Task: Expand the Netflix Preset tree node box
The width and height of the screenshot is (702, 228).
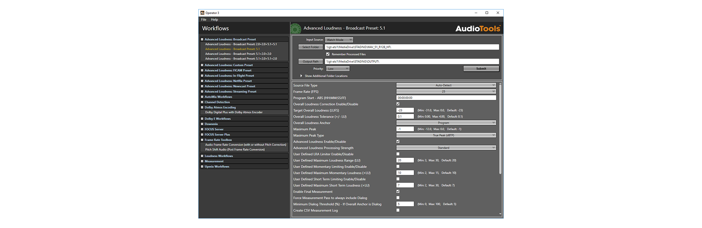Action: (x=202, y=81)
